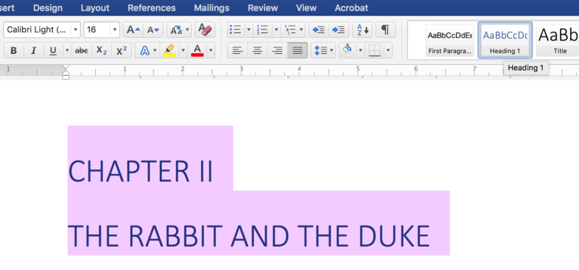Apply subscript formatting
579x270 pixels.
[101, 51]
